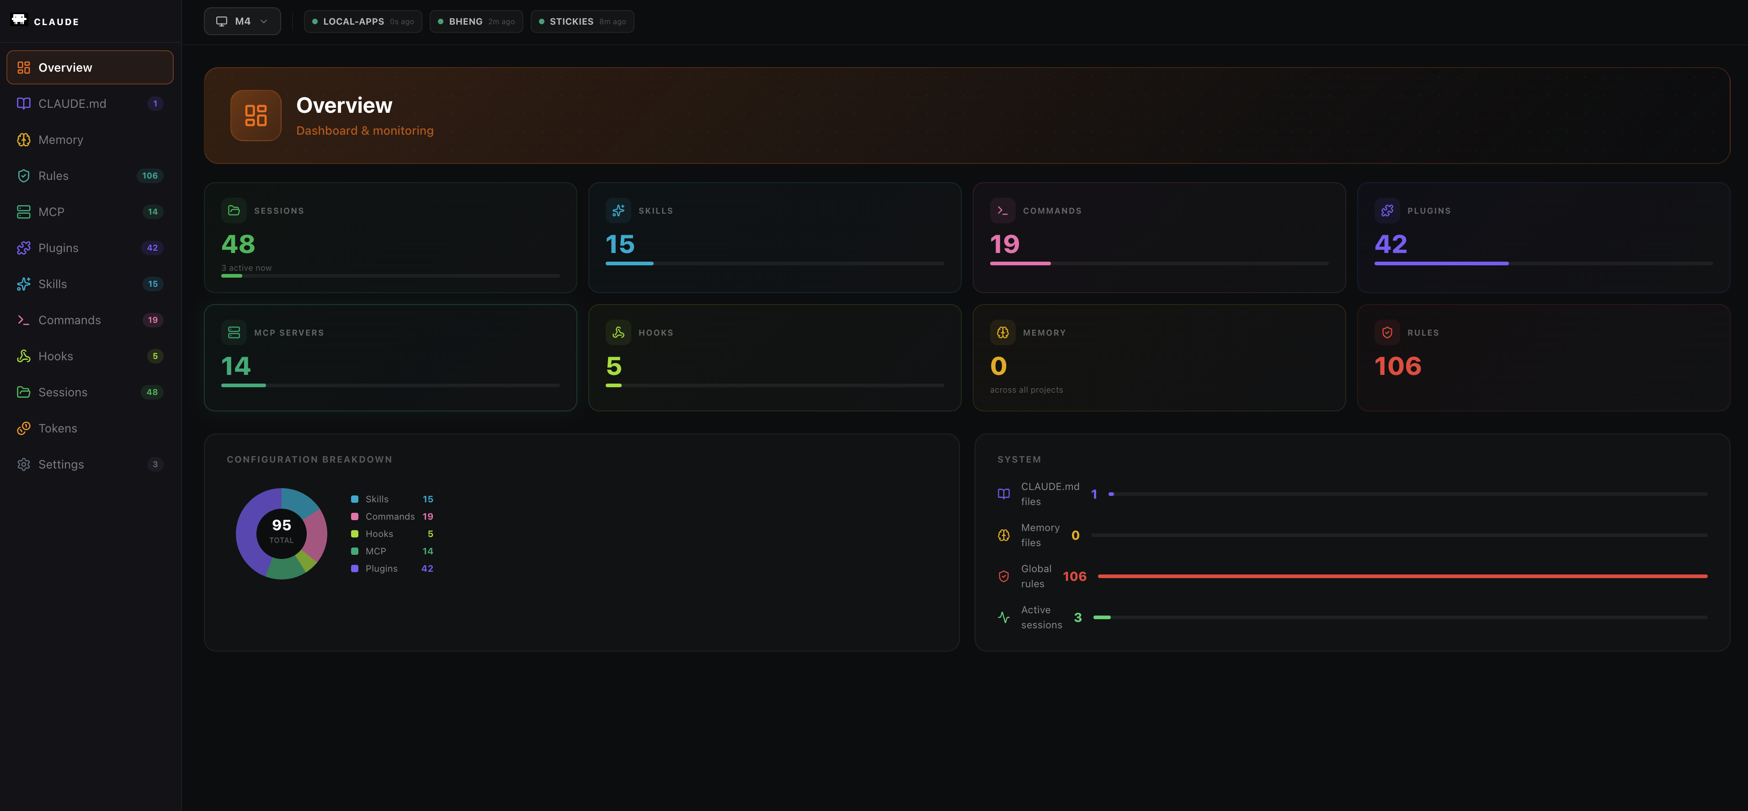Expand the chevron next to M4
Screen dimensions: 1748x811
click(264, 22)
